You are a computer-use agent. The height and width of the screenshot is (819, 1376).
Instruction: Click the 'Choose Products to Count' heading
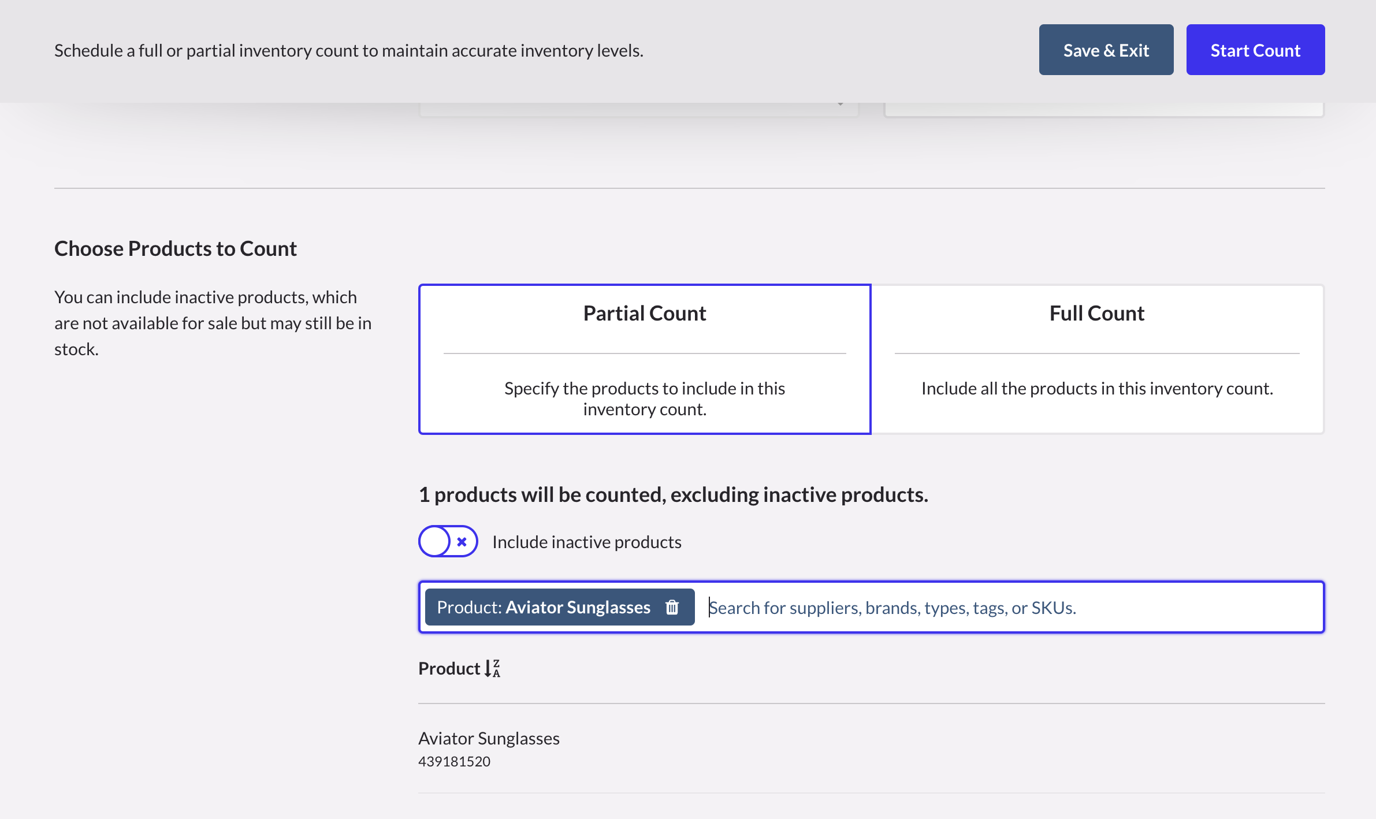click(176, 248)
